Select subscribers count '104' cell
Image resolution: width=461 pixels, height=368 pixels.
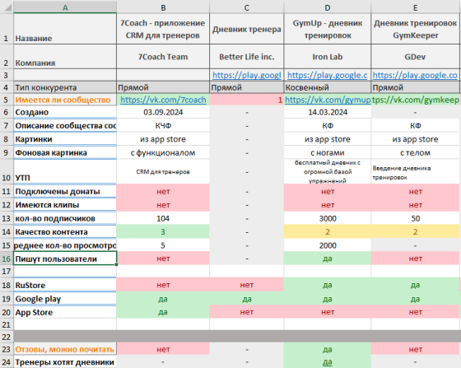click(x=163, y=218)
